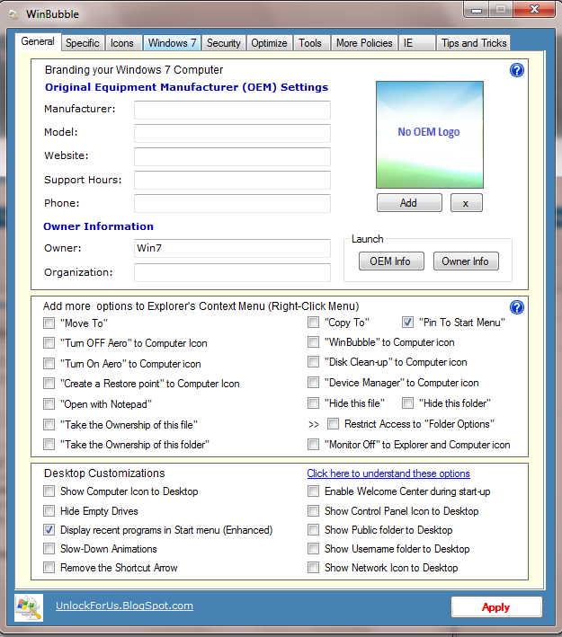The width and height of the screenshot is (562, 637).
Task: Uncheck Display recent programs in Start menu
Action: [x=49, y=530]
